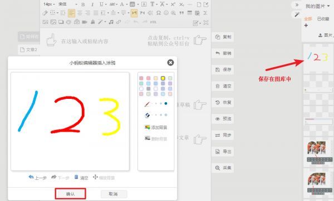Viewport: 334px width, 201px height.
Task: Click 上一步 to undo the last stroke
Action: [37, 178]
